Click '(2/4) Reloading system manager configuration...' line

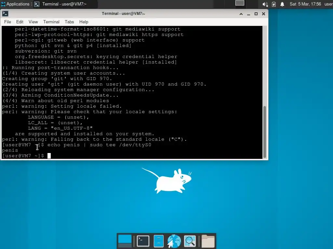pos(78,90)
